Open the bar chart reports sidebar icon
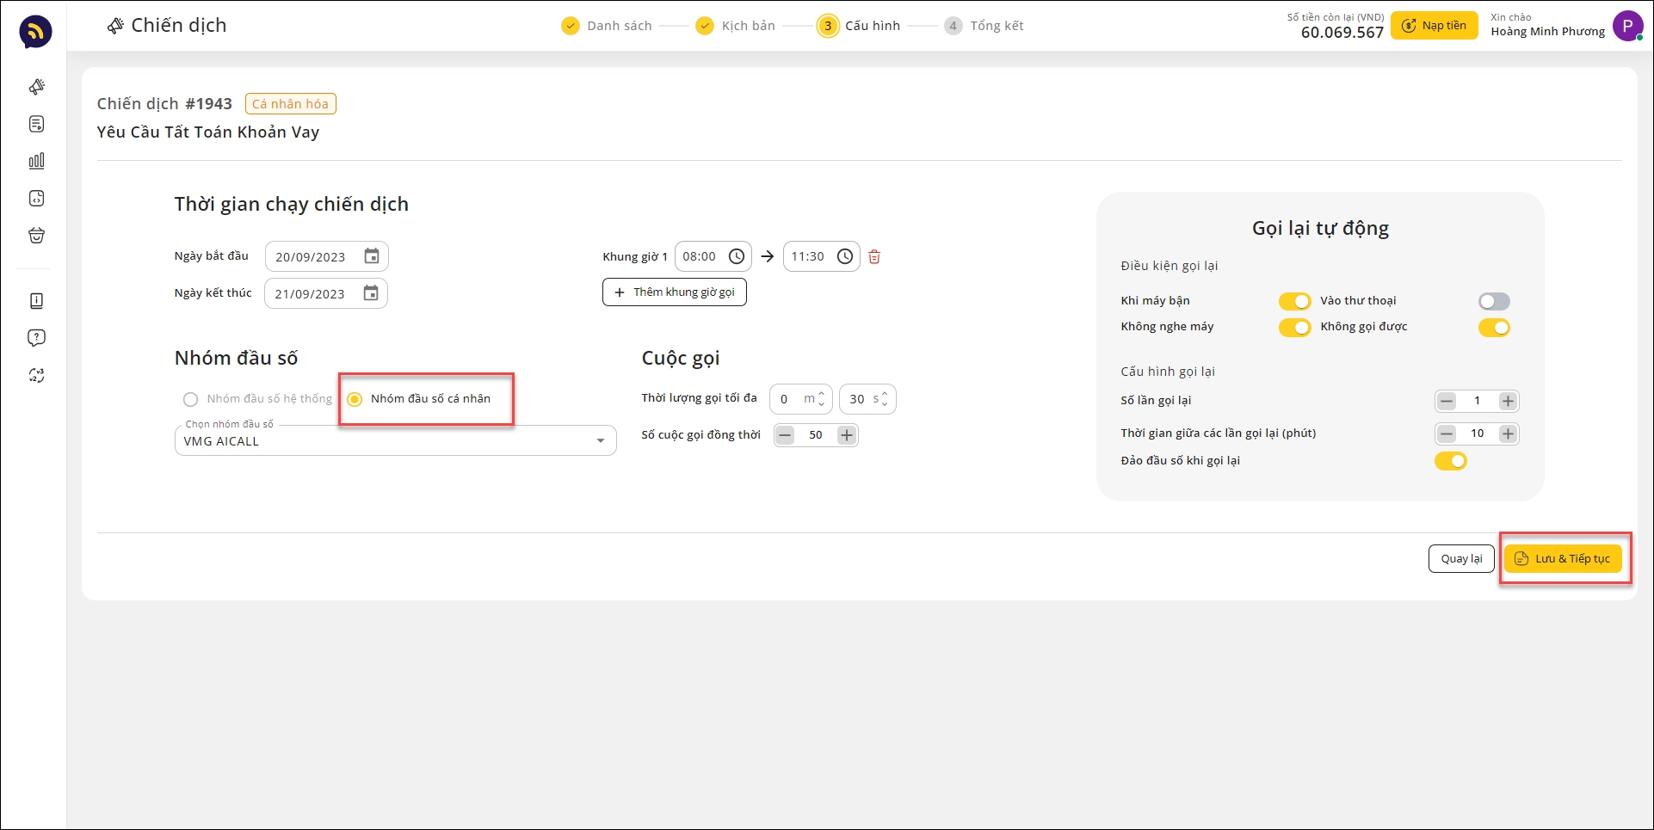The image size is (1654, 830). (x=36, y=161)
